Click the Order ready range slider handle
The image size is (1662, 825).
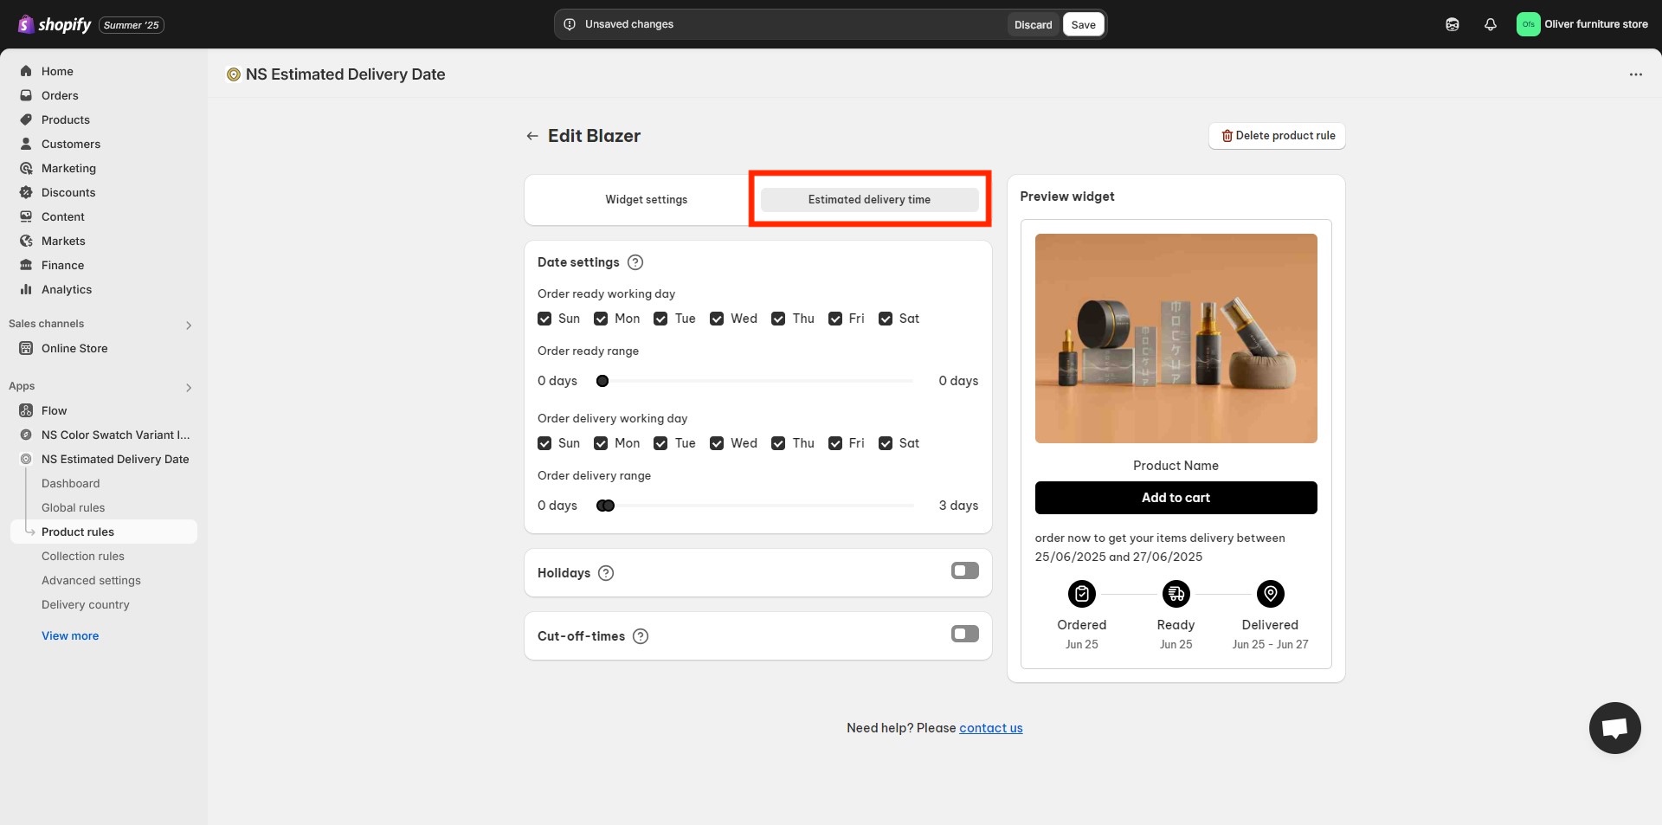pyautogui.click(x=602, y=381)
